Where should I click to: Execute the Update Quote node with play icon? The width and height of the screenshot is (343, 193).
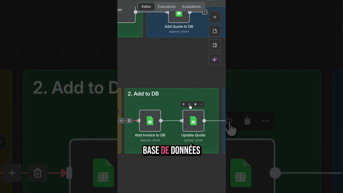pos(184,104)
